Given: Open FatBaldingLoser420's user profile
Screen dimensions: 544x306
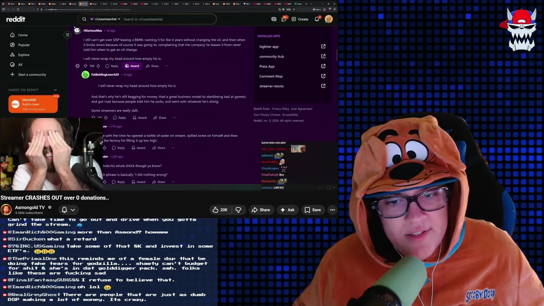Looking at the screenshot, I should [x=105, y=75].
